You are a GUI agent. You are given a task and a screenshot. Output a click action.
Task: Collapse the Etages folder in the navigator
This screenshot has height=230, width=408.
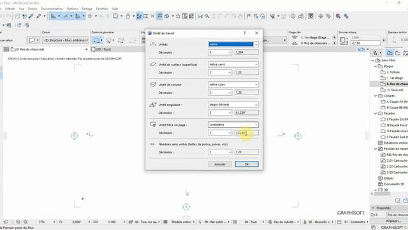coord(375,66)
